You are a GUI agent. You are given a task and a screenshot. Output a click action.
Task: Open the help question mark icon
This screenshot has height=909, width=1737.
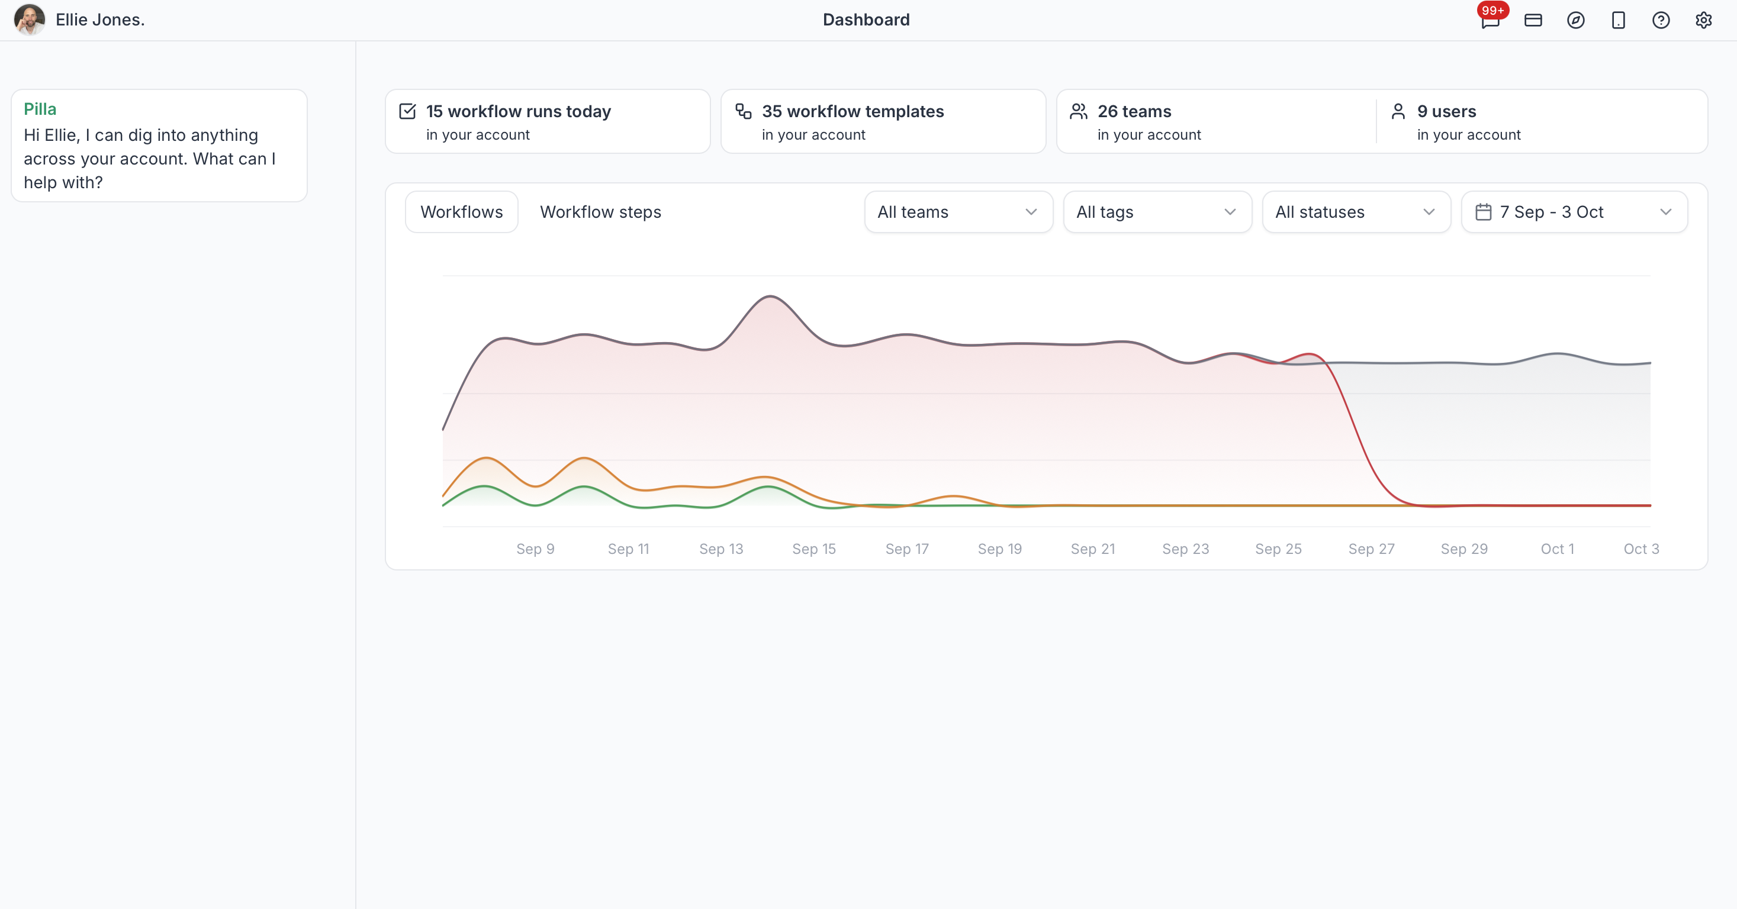[x=1661, y=20]
